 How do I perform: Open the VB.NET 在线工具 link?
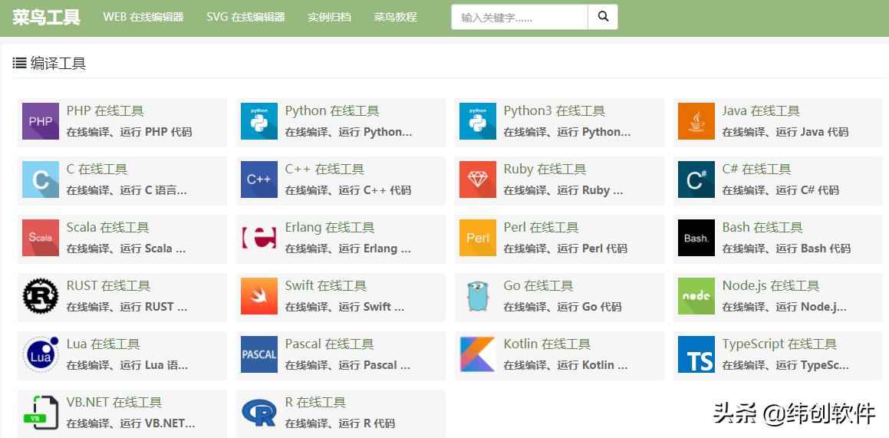(114, 403)
